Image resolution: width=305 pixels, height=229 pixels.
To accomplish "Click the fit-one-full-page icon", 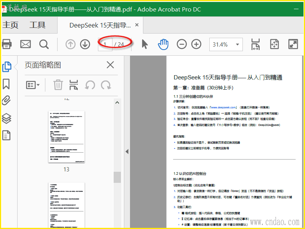I will click(274, 44).
